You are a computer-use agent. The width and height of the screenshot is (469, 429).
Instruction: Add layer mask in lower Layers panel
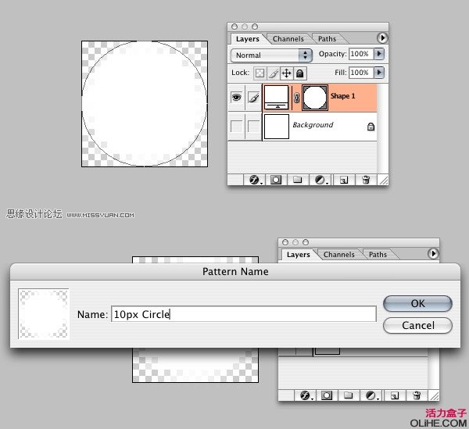click(327, 396)
